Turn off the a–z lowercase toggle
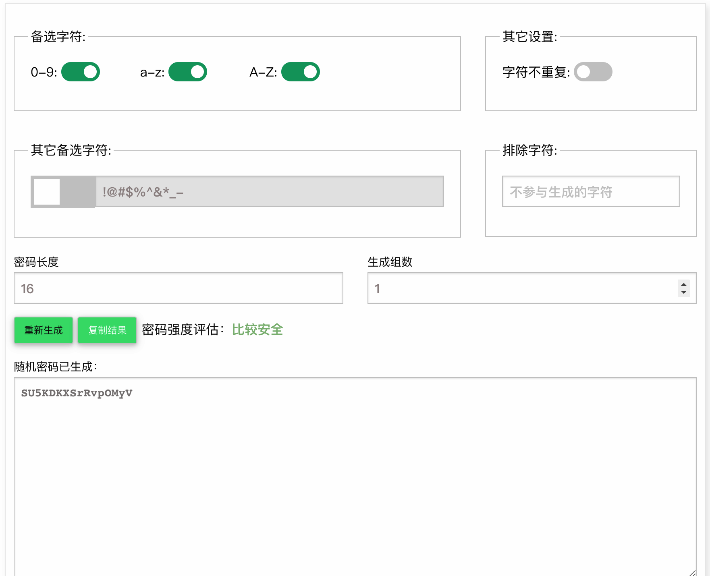 coord(188,72)
